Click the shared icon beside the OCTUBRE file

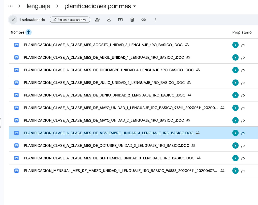(193, 145)
